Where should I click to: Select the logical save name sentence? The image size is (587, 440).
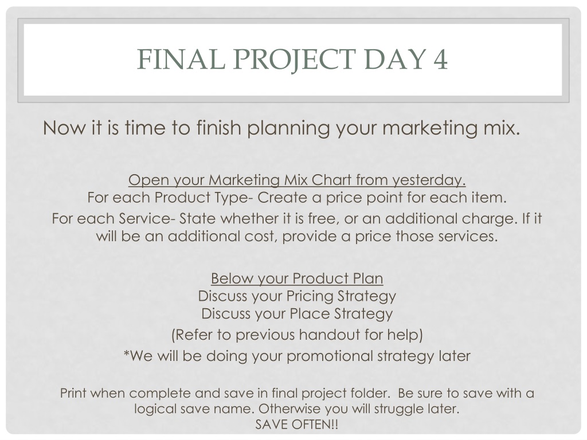(297, 408)
